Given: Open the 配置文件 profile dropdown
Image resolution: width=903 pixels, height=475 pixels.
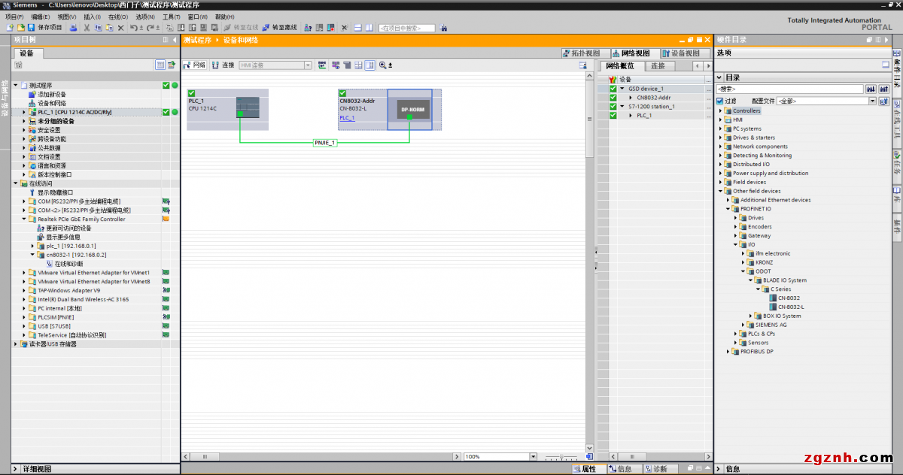Looking at the screenshot, I should 873,101.
